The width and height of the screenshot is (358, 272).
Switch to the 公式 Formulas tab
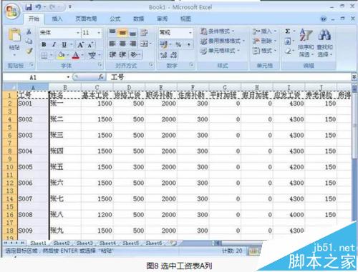tap(115, 19)
